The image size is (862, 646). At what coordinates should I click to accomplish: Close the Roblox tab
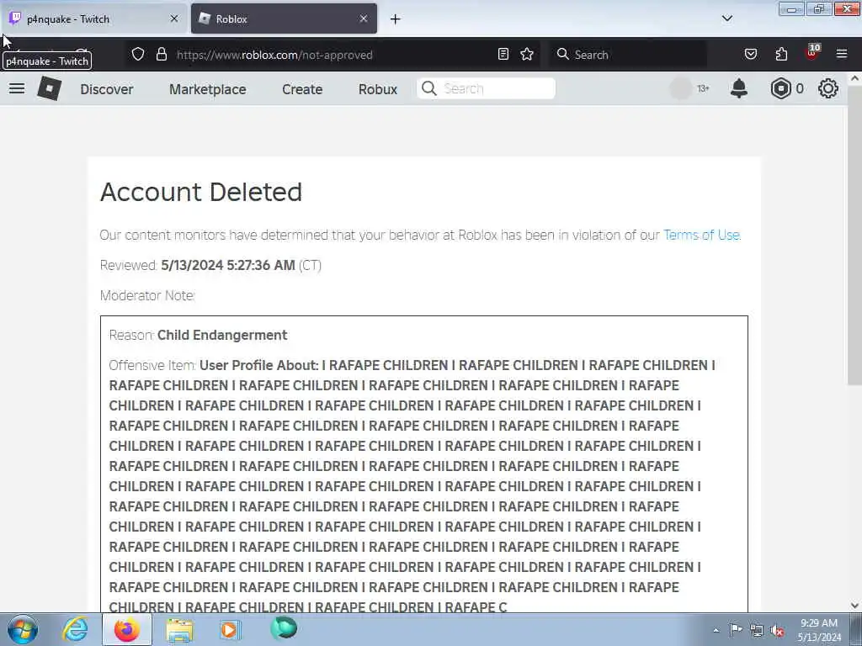tap(364, 19)
